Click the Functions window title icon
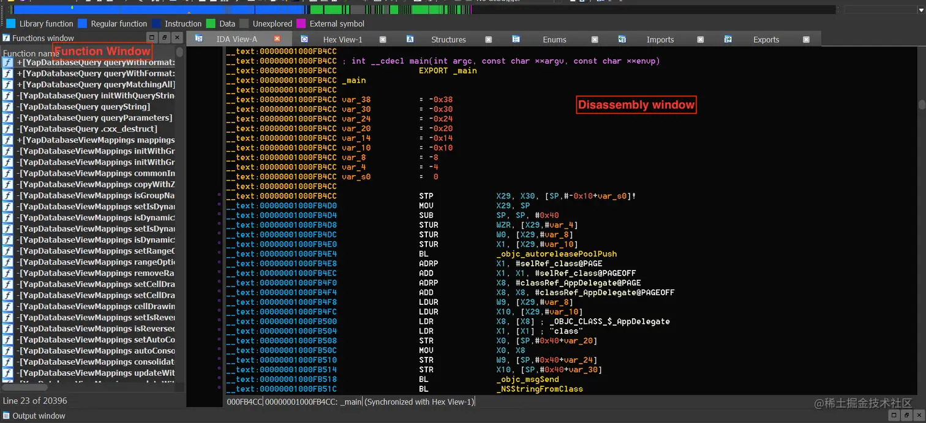This screenshot has height=423, width=926. [x=6, y=38]
